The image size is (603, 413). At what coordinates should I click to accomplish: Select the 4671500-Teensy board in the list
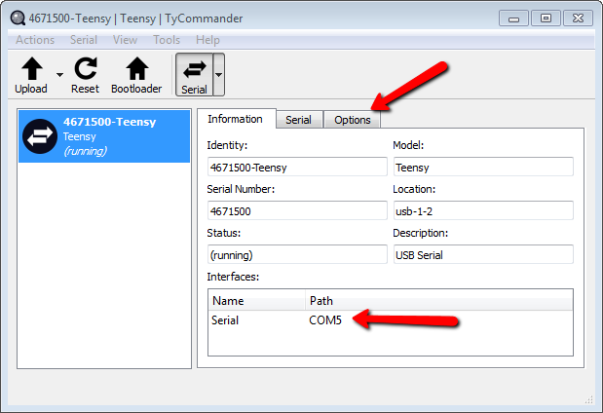coord(104,136)
